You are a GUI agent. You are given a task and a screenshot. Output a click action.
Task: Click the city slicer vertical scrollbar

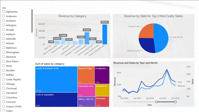click(x=32, y=21)
